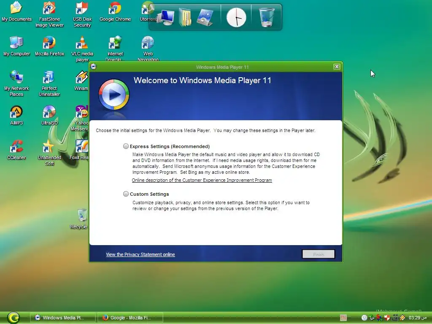Open AIMP3 desktop shortcut
Viewport: 432px width, 324px height.
(16, 115)
